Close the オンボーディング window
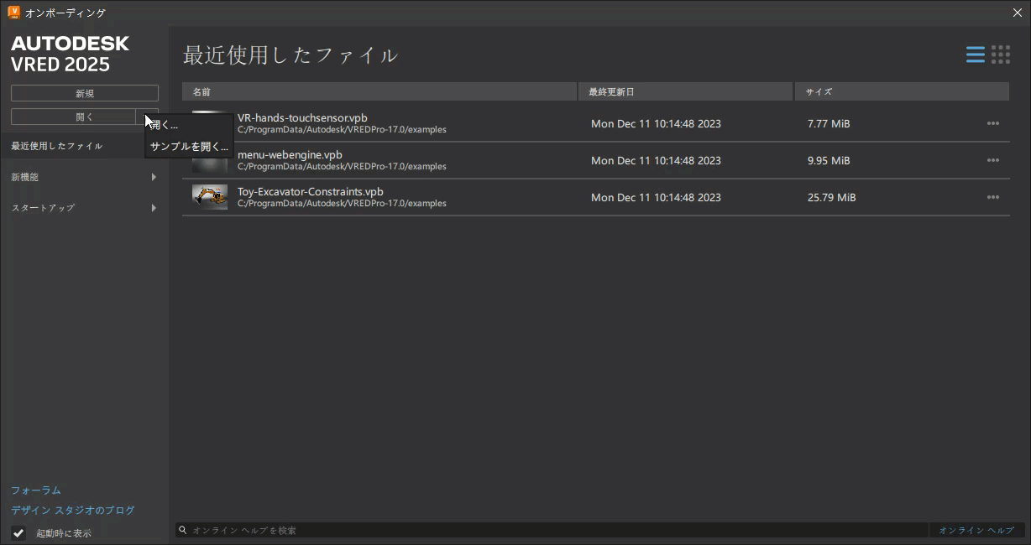The image size is (1031, 545). 1018,13
